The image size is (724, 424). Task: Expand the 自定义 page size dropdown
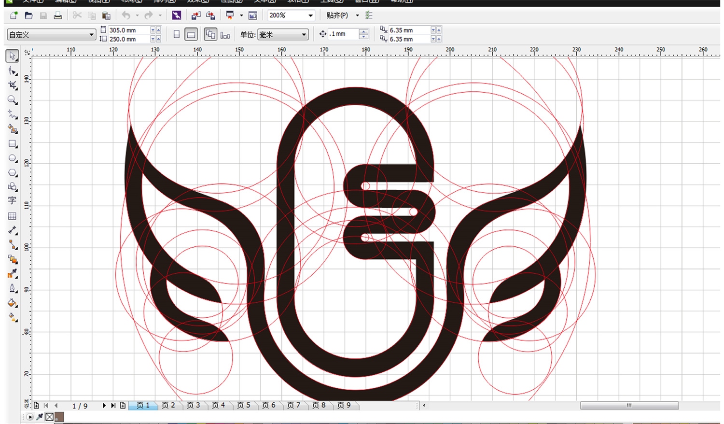tap(91, 34)
